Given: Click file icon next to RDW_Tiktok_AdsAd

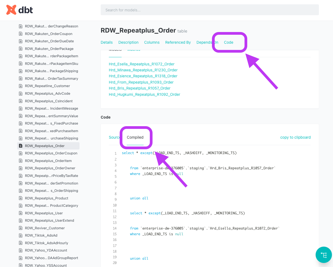Looking at the screenshot, I should pos(21,236).
